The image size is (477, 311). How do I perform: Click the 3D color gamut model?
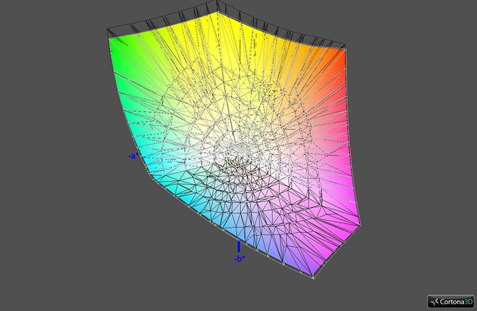(234, 140)
